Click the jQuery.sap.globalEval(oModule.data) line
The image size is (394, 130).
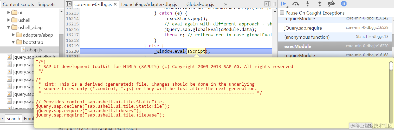click(211, 29)
